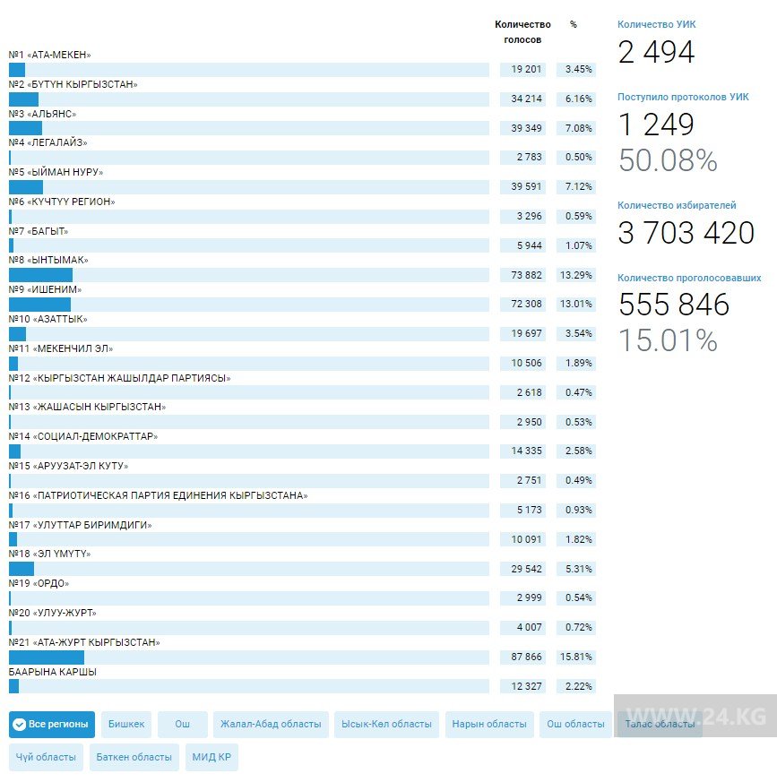
Task: Click the БААРЫНА КАРШЫ row label
Action: tap(53, 672)
